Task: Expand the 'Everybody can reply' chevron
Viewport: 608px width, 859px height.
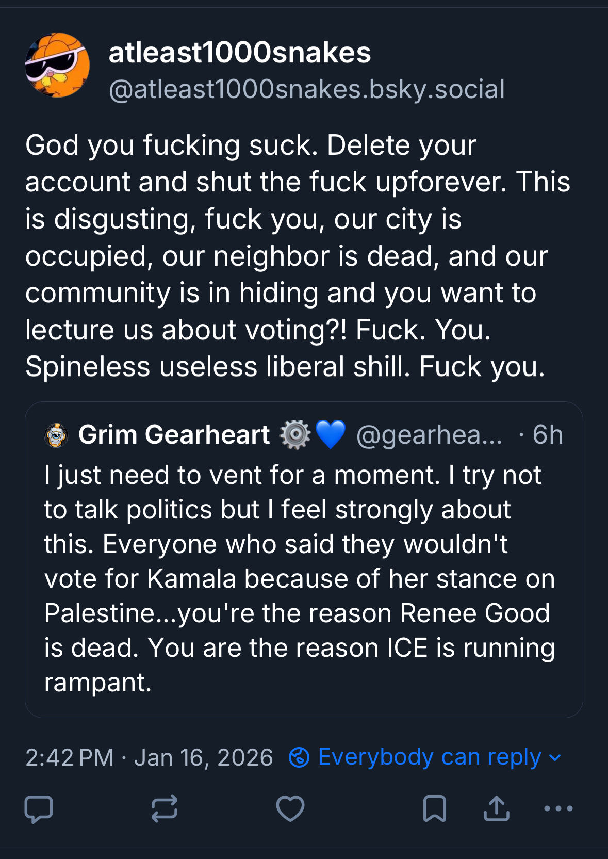Action: click(x=555, y=758)
